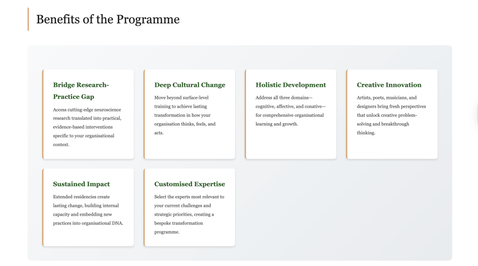Click the text about cognitive, affective, and conative domains
Image resolution: width=478 pixels, height=266 pixels.
[290, 111]
